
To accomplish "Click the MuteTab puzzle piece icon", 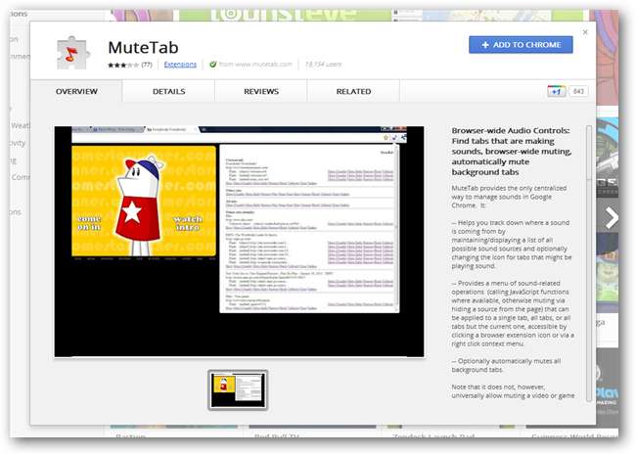I will pyautogui.click(x=72, y=53).
